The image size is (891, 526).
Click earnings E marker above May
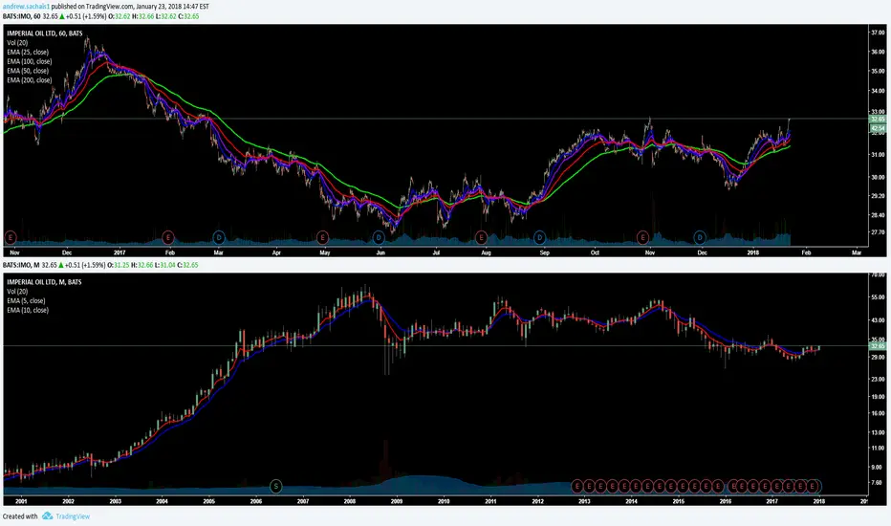point(322,236)
